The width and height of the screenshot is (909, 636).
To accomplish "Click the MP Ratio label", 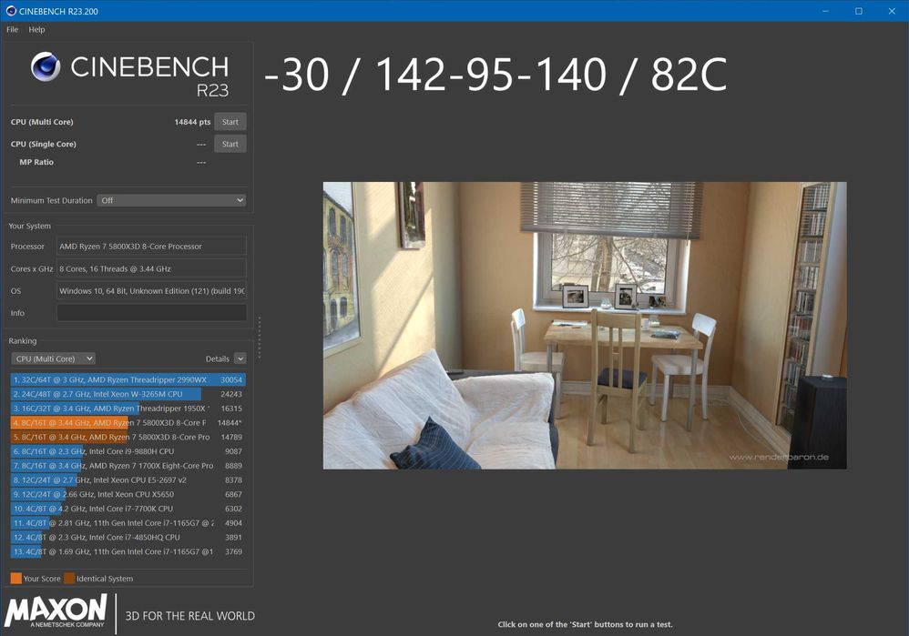I will click(36, 162).
